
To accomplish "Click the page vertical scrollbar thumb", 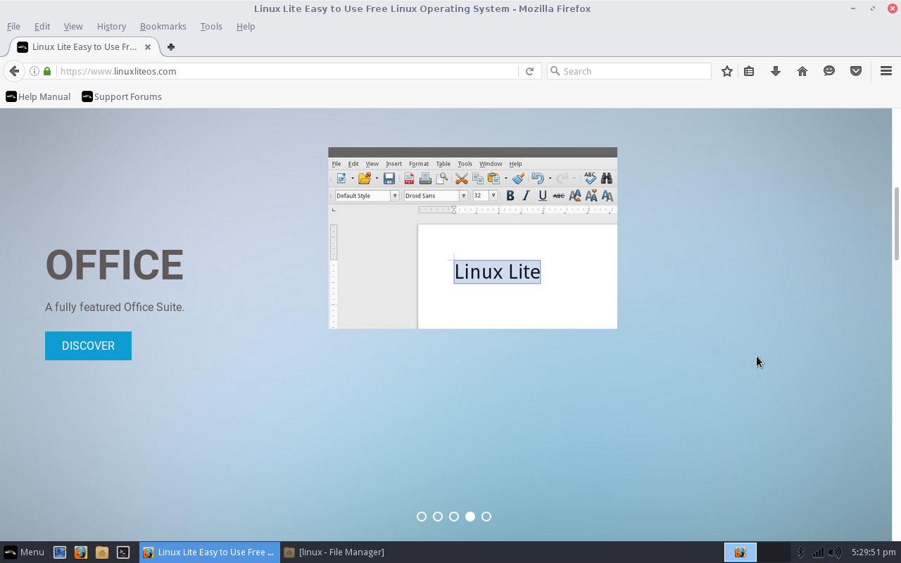I will click(x=896, y=224).
